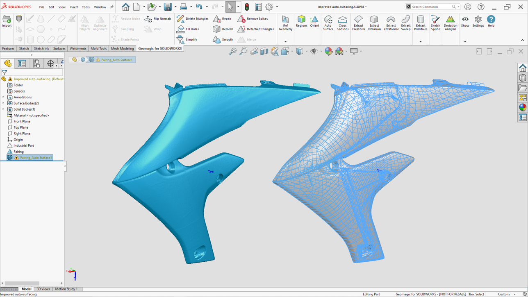Open the Cross Sections tool
Screen dimensions: 528x297
tap(343, 23)
